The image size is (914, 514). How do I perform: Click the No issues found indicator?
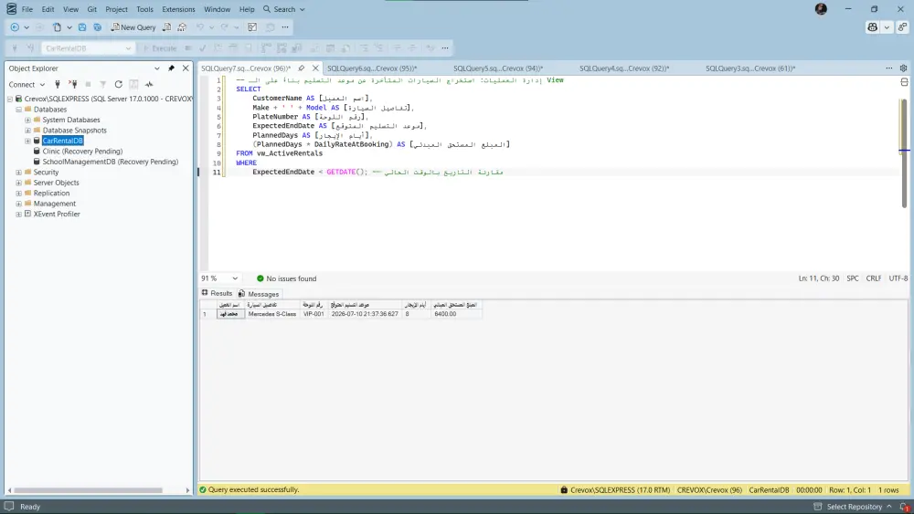(x=286, y=278)
